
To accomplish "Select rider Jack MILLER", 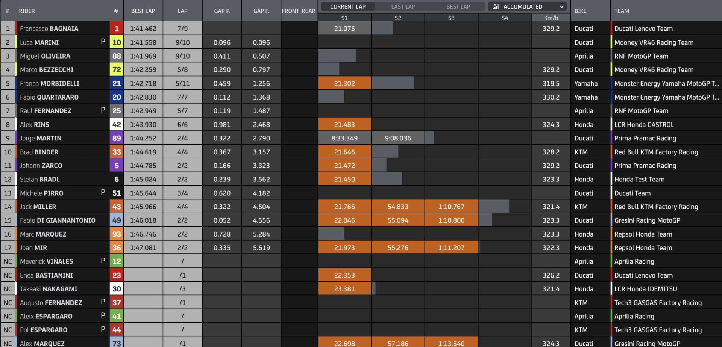I will tap(38, 207).
